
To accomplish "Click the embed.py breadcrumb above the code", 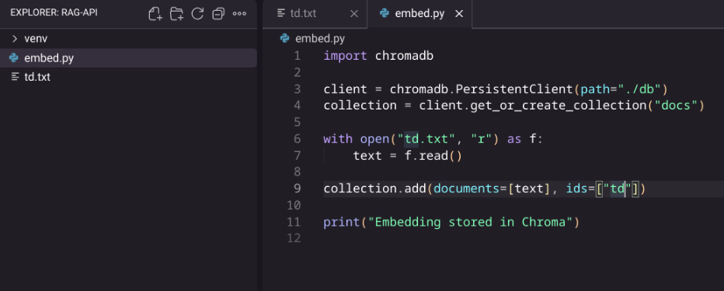I will coord(320,39).
